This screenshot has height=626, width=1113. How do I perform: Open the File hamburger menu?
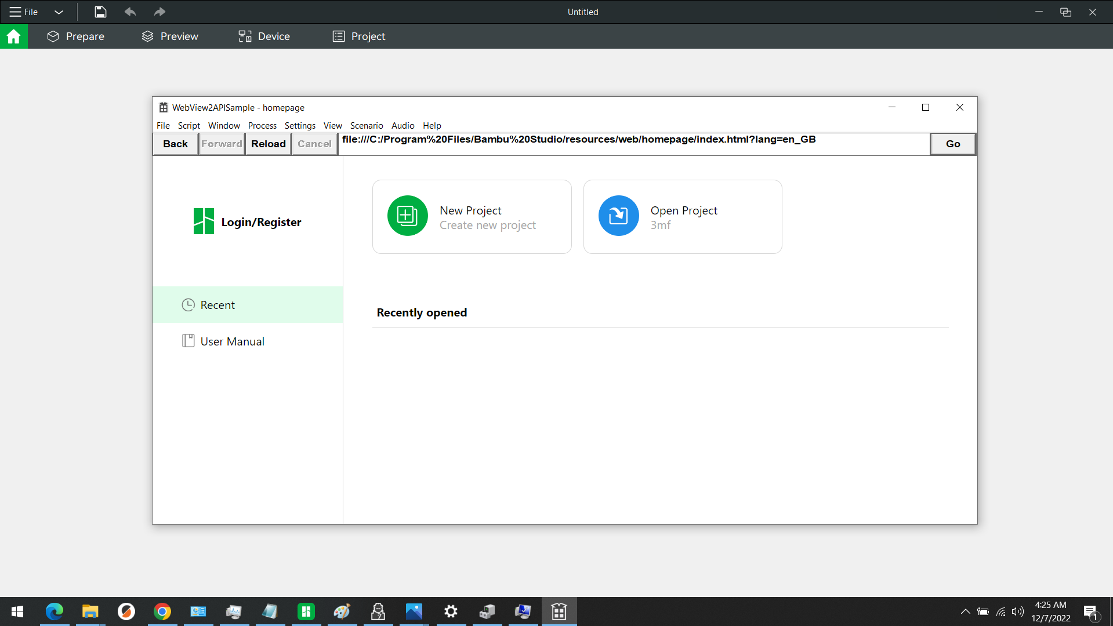[x=23, y=12]
